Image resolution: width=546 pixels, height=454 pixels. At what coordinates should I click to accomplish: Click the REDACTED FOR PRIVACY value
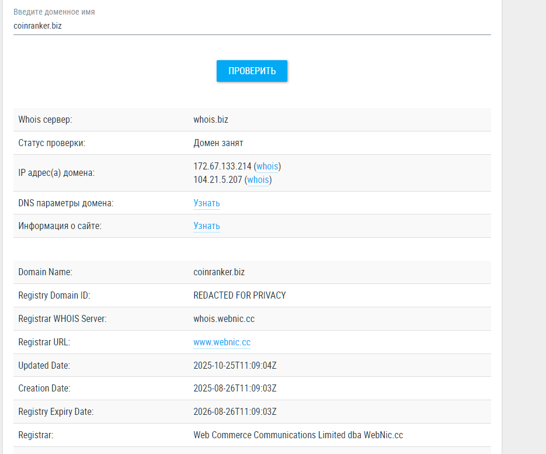tap(239, 295)
